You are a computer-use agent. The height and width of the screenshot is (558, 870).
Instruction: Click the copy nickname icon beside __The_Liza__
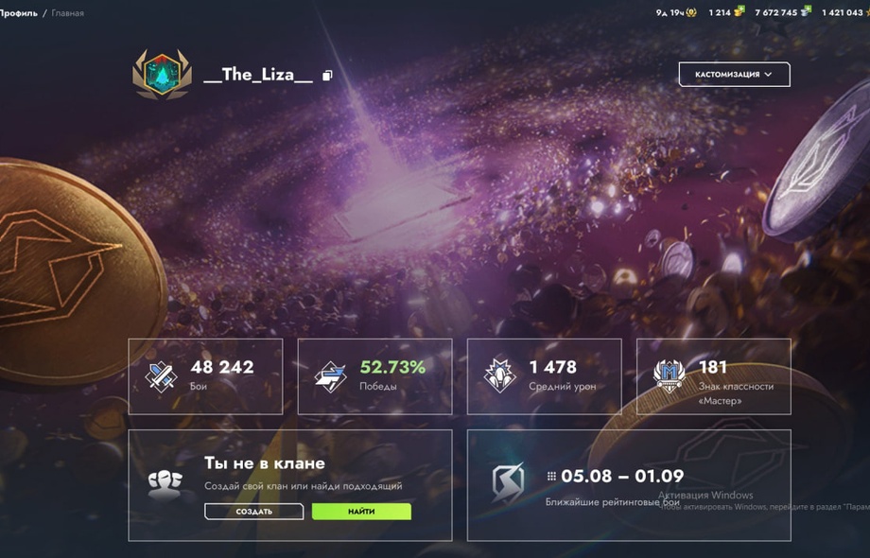(327, 75)
